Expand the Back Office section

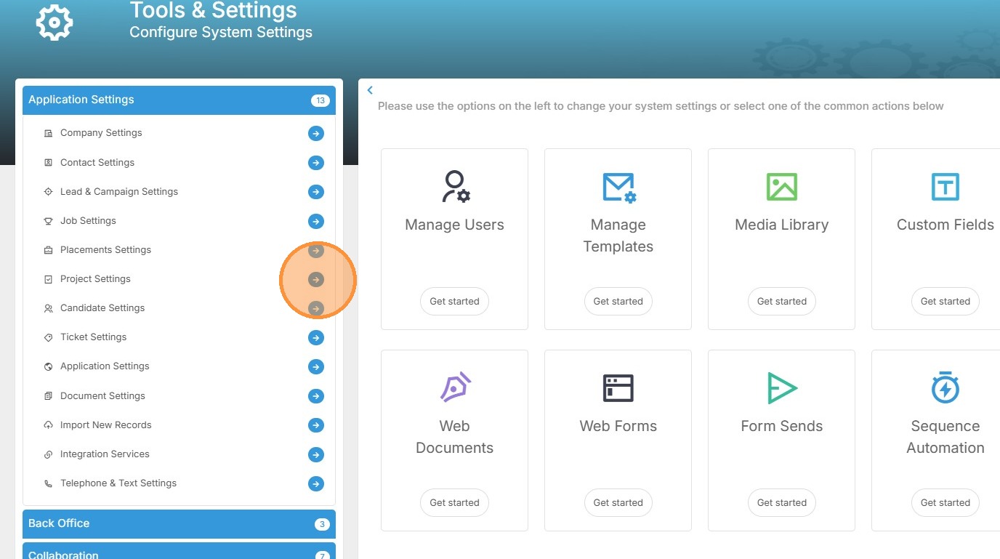pos(179,523)
